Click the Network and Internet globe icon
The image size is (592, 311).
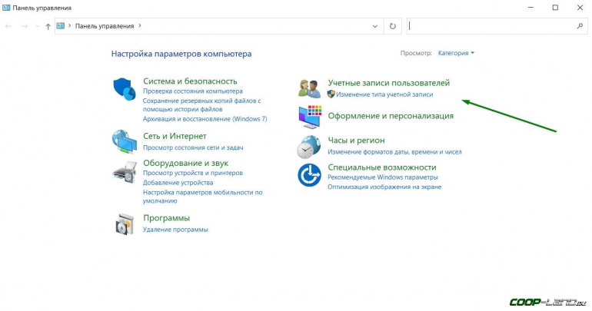(124, 142)
